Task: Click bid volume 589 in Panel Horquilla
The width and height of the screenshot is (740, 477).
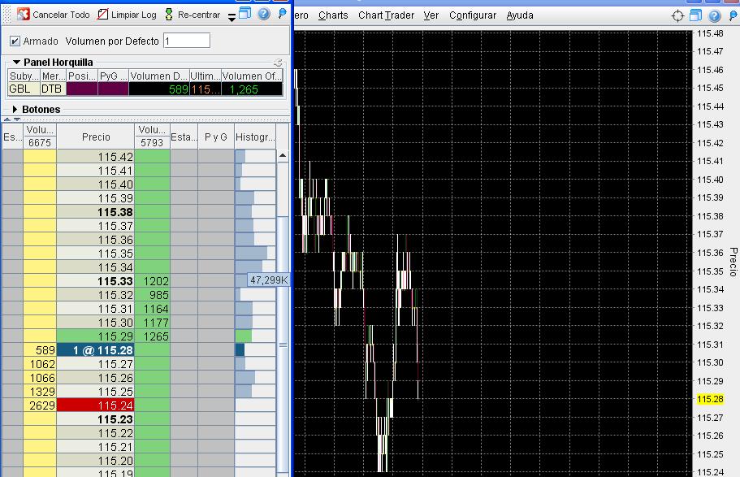Action: click(158, 89)
